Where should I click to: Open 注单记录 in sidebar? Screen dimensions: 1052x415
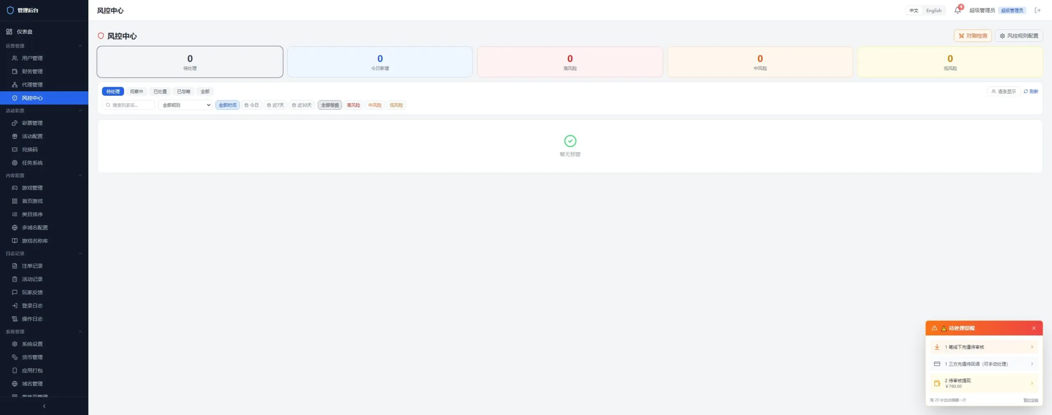point(44,266)
